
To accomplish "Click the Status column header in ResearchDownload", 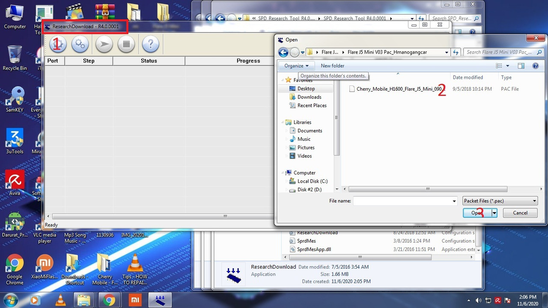I will (149, 61).
